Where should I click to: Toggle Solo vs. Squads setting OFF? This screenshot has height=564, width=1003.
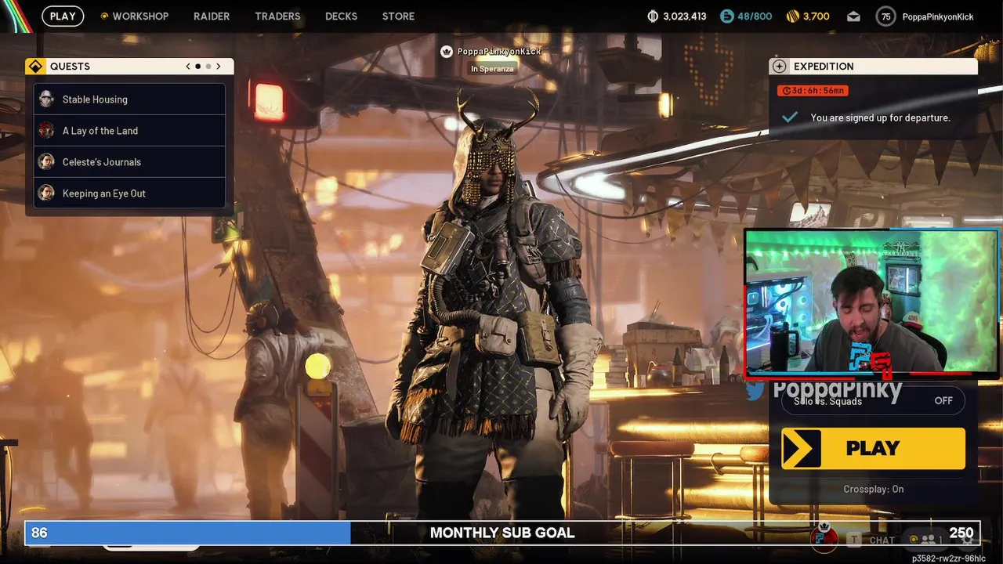[873, 400]
